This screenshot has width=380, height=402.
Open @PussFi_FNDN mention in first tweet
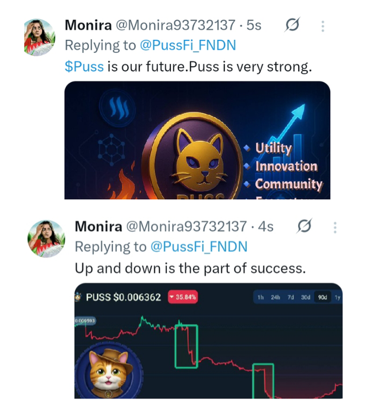188,45
